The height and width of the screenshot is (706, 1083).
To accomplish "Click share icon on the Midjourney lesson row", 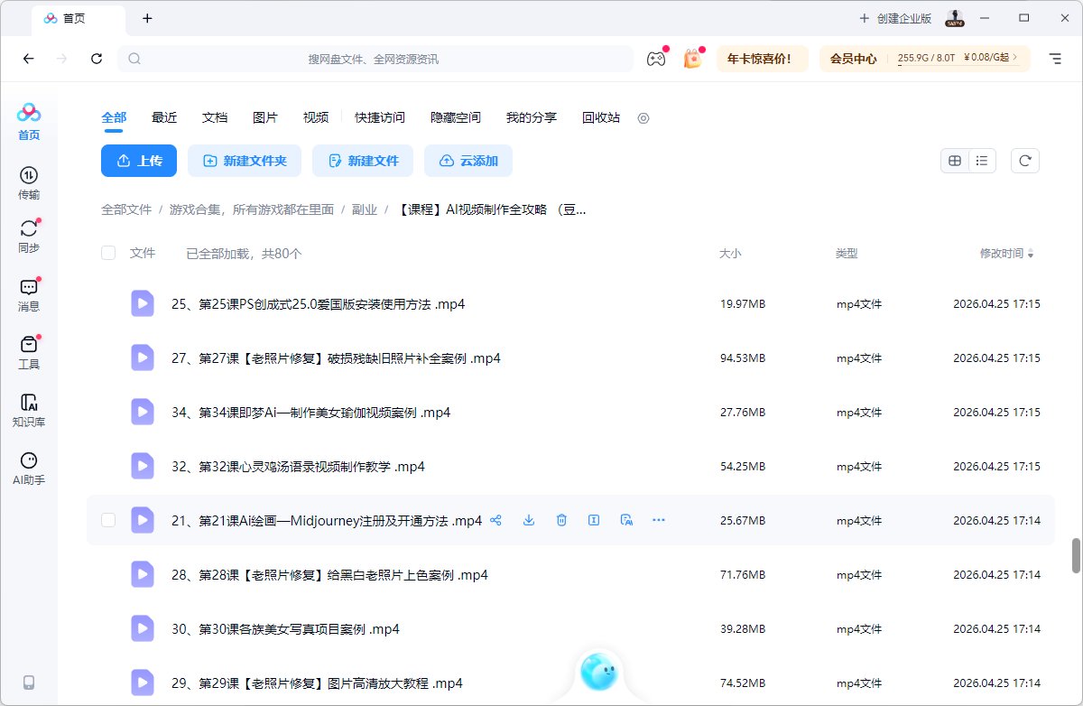I will 495,520.
